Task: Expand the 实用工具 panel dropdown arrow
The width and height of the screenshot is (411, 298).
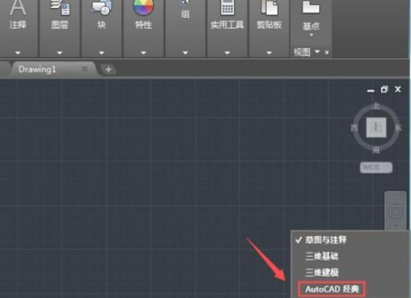Action: click(x=227, y=53)
